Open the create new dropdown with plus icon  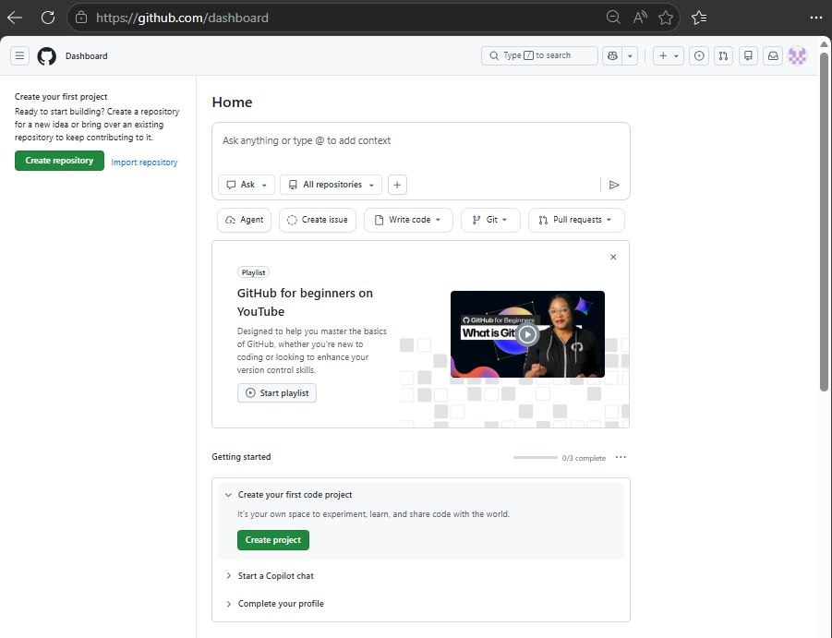point(667,55)
